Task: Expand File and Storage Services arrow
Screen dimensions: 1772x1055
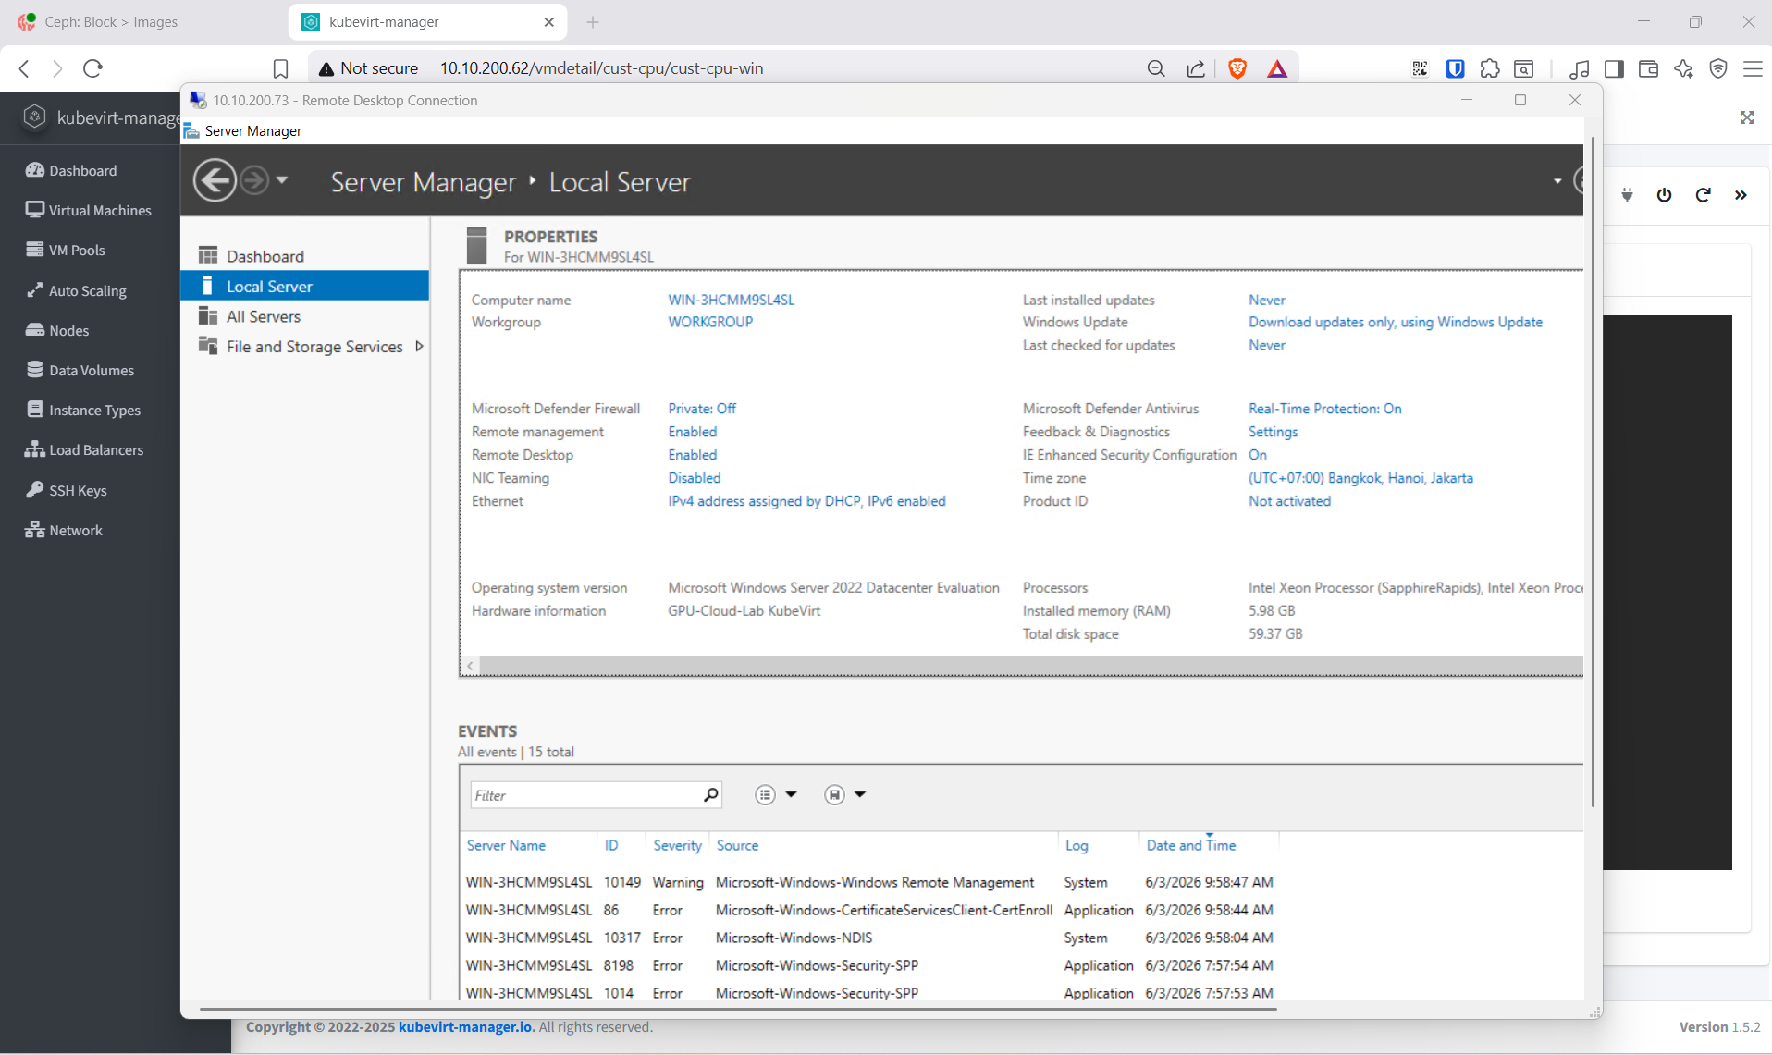Action: [x=419, y=347]
